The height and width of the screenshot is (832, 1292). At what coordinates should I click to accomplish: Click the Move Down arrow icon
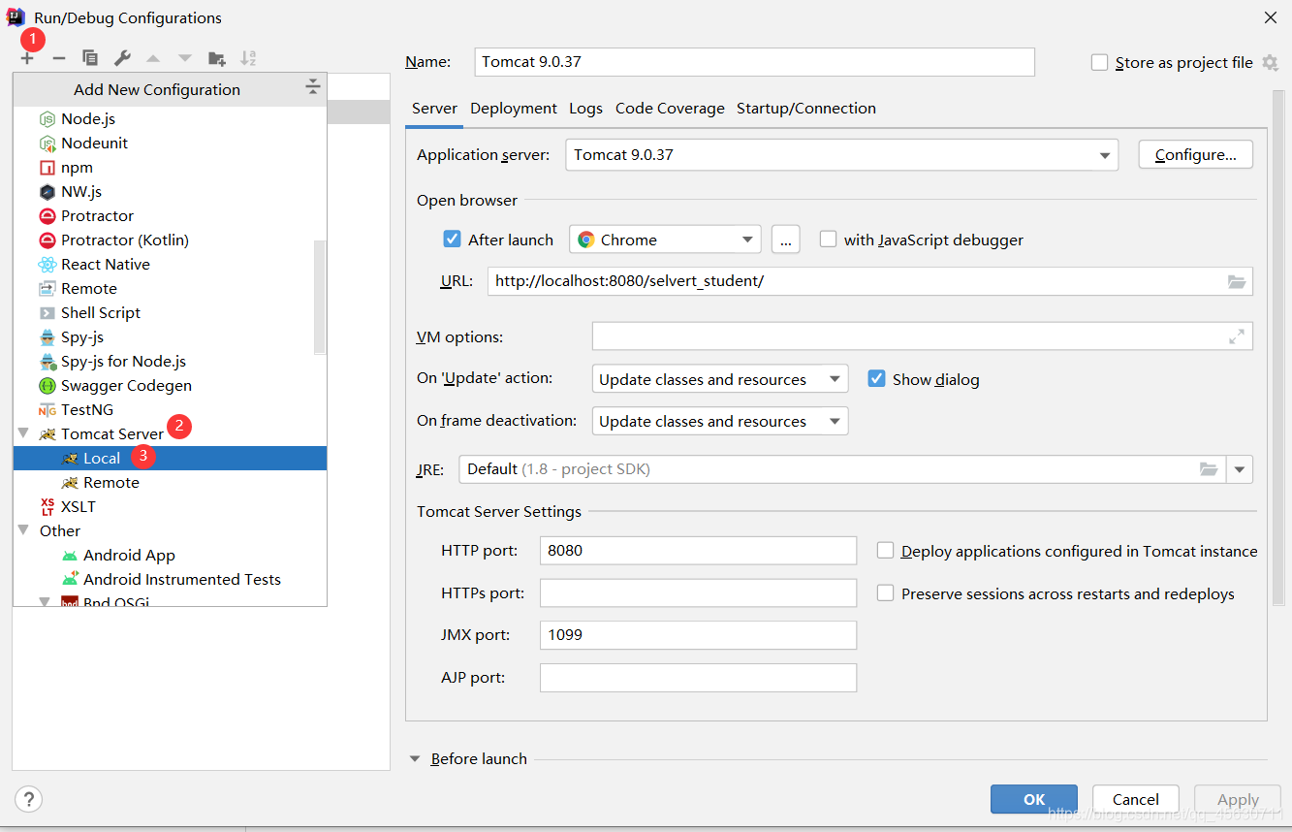pos(185,58)
